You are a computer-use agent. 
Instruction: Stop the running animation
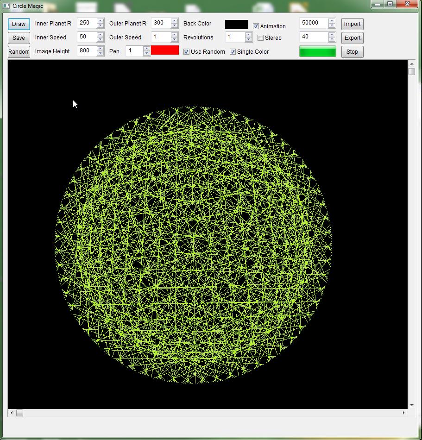click(x=352, y=52)
